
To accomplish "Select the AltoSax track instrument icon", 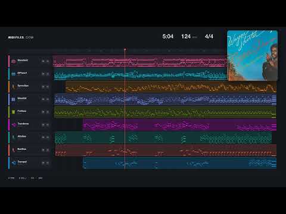I will point(13,137).
